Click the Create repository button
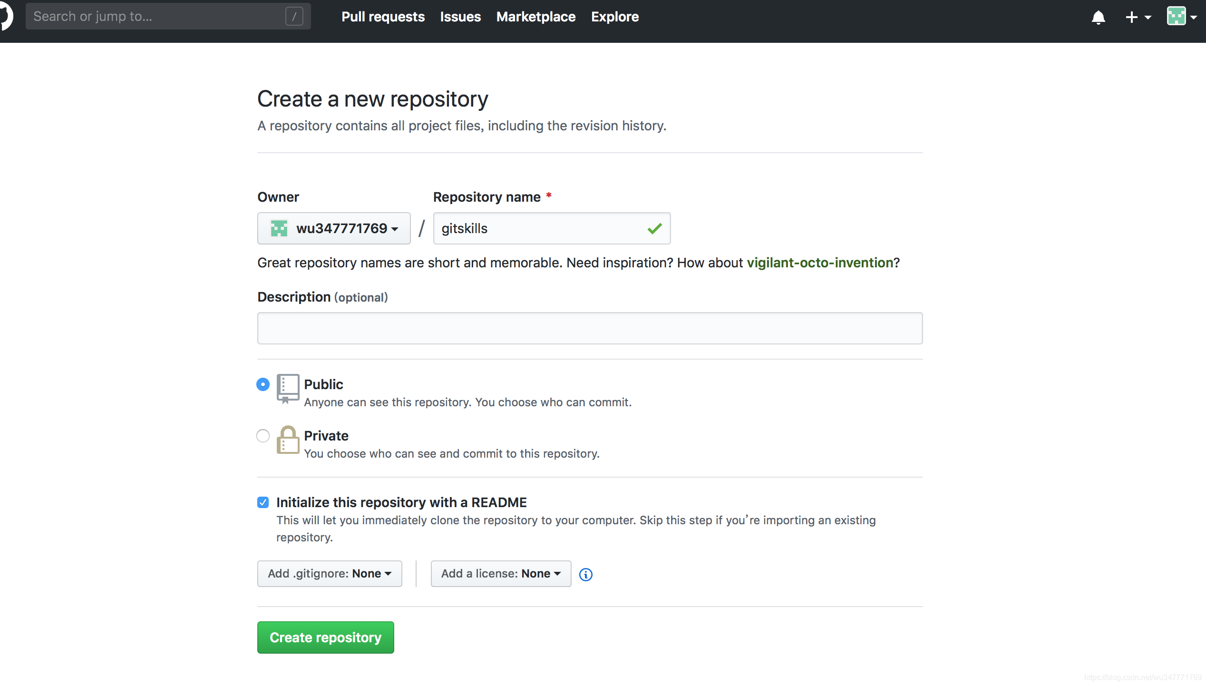Image resolution: width=1206 pixels, height=686 pixels. click(326, 637)
